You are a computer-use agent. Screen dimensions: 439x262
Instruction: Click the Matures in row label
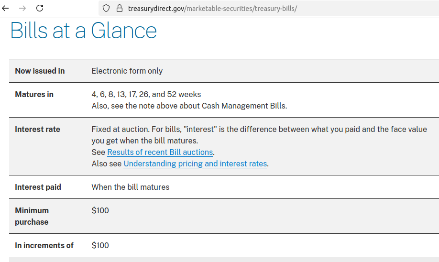pyautogui.click(x=34, y=95)
